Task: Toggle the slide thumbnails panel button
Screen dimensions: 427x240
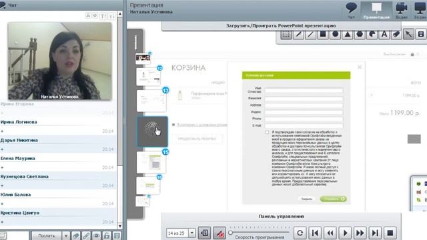Action: coord(204,233)
